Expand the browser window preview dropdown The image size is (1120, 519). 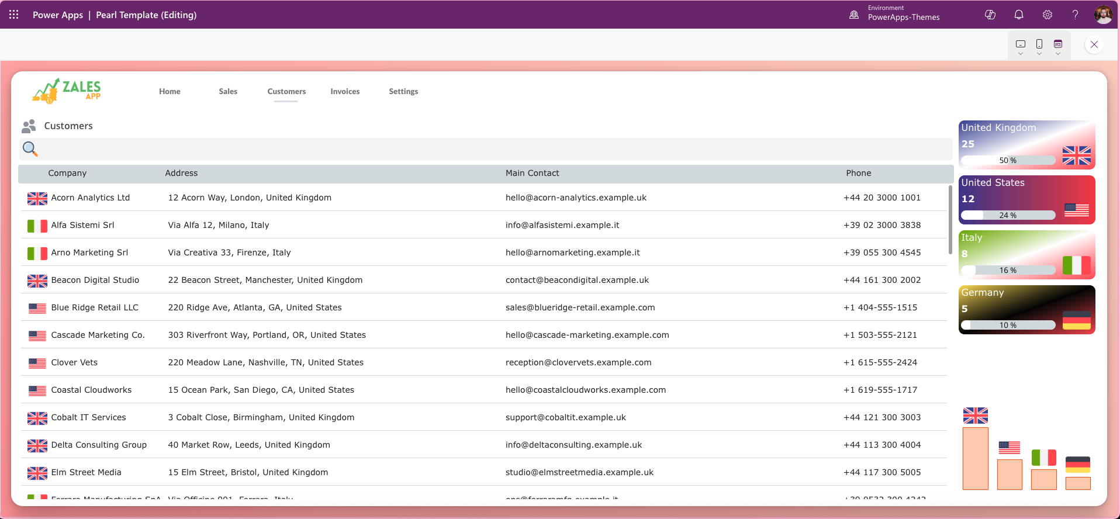point(1058,47)
